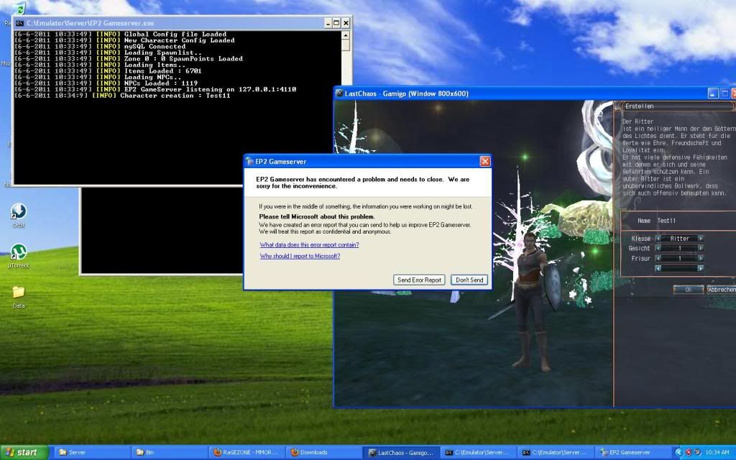This screenshot has width=736, height=460.
Task: Click the LastChaos window title bar icon
Action: [x=339, y=93]
